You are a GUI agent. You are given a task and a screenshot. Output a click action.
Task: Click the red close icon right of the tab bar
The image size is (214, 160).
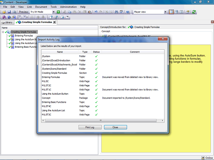coord(212,22)
